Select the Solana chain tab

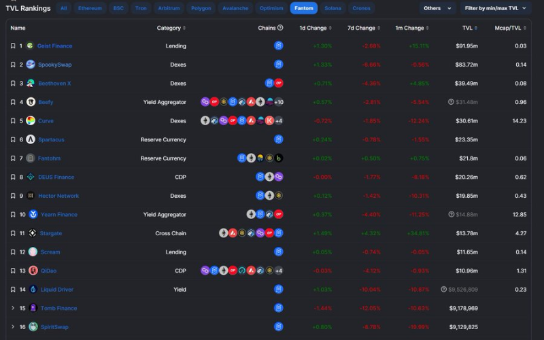point(333,8)
